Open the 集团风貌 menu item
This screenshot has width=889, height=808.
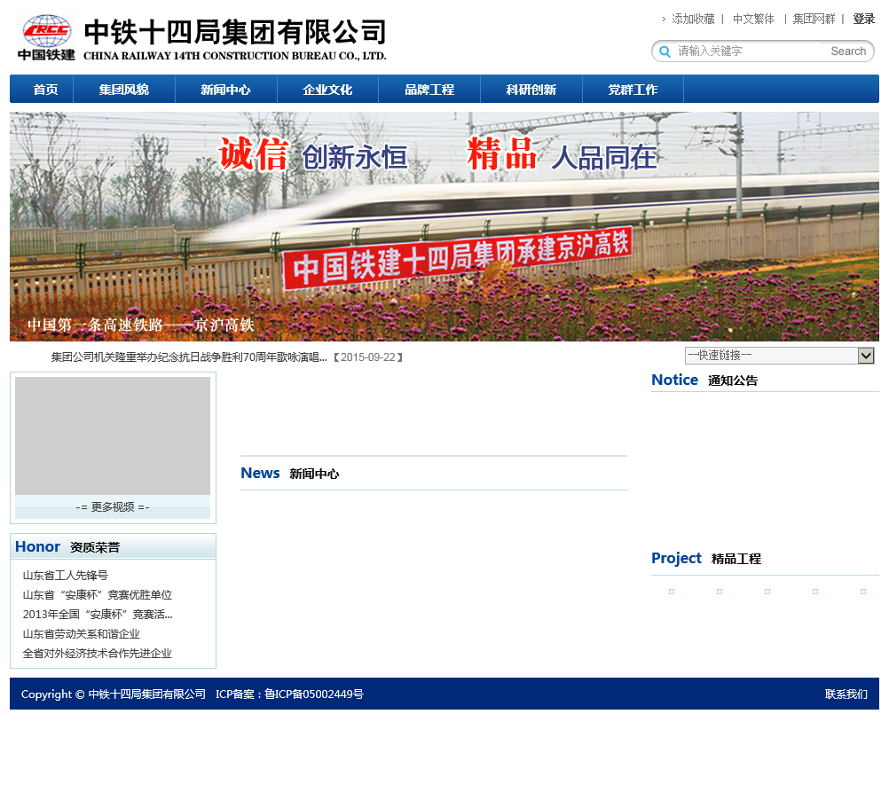coord(124,90)
